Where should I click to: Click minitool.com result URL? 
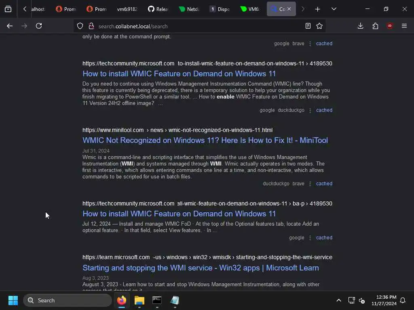click(177, 130)
